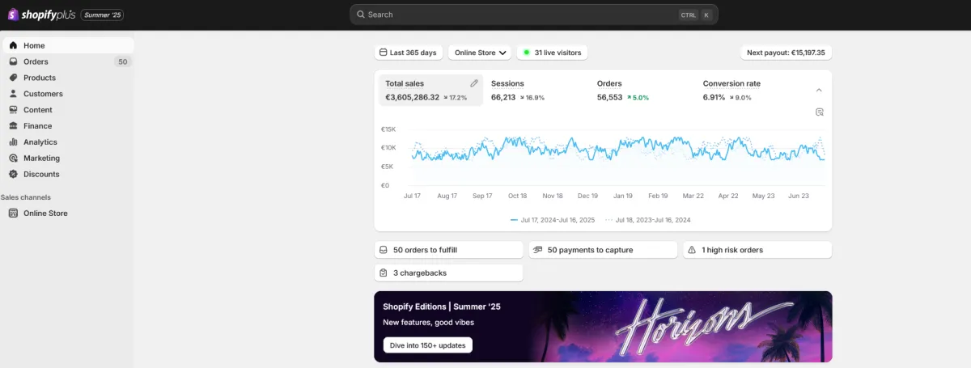Toggle the Jul 17, 2024-Jul 16, 2025 legend

pyautogui.click(x=552, y=220)
